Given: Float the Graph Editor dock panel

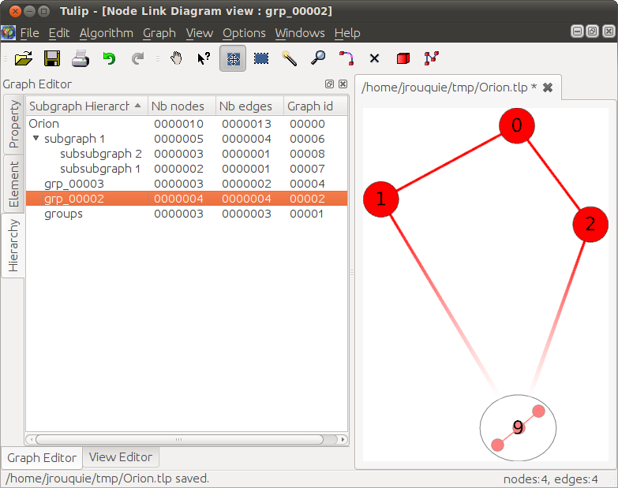Looking at the screenshot, I should tap(329, 84).
